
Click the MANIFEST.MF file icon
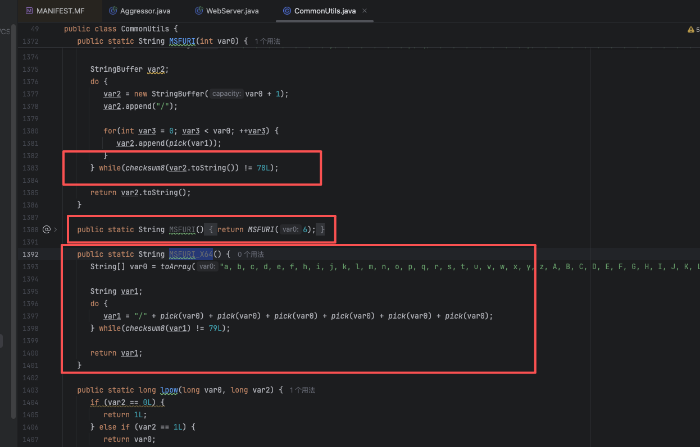click(x=29, y=11)
